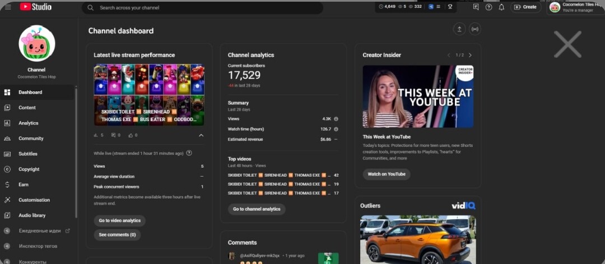This screenshot has width=605, height=264.
Task: Open the hamburger navigation menu
Action: (8, 7)
